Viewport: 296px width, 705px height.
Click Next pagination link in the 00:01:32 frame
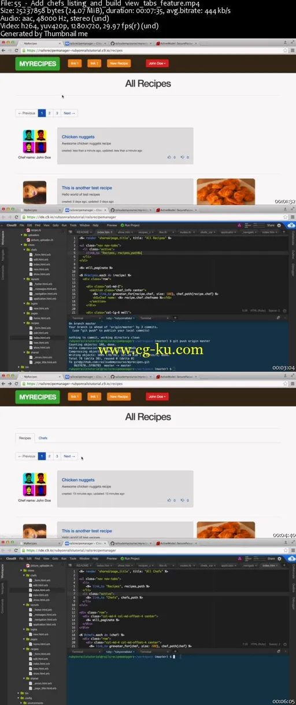(69, 113)
